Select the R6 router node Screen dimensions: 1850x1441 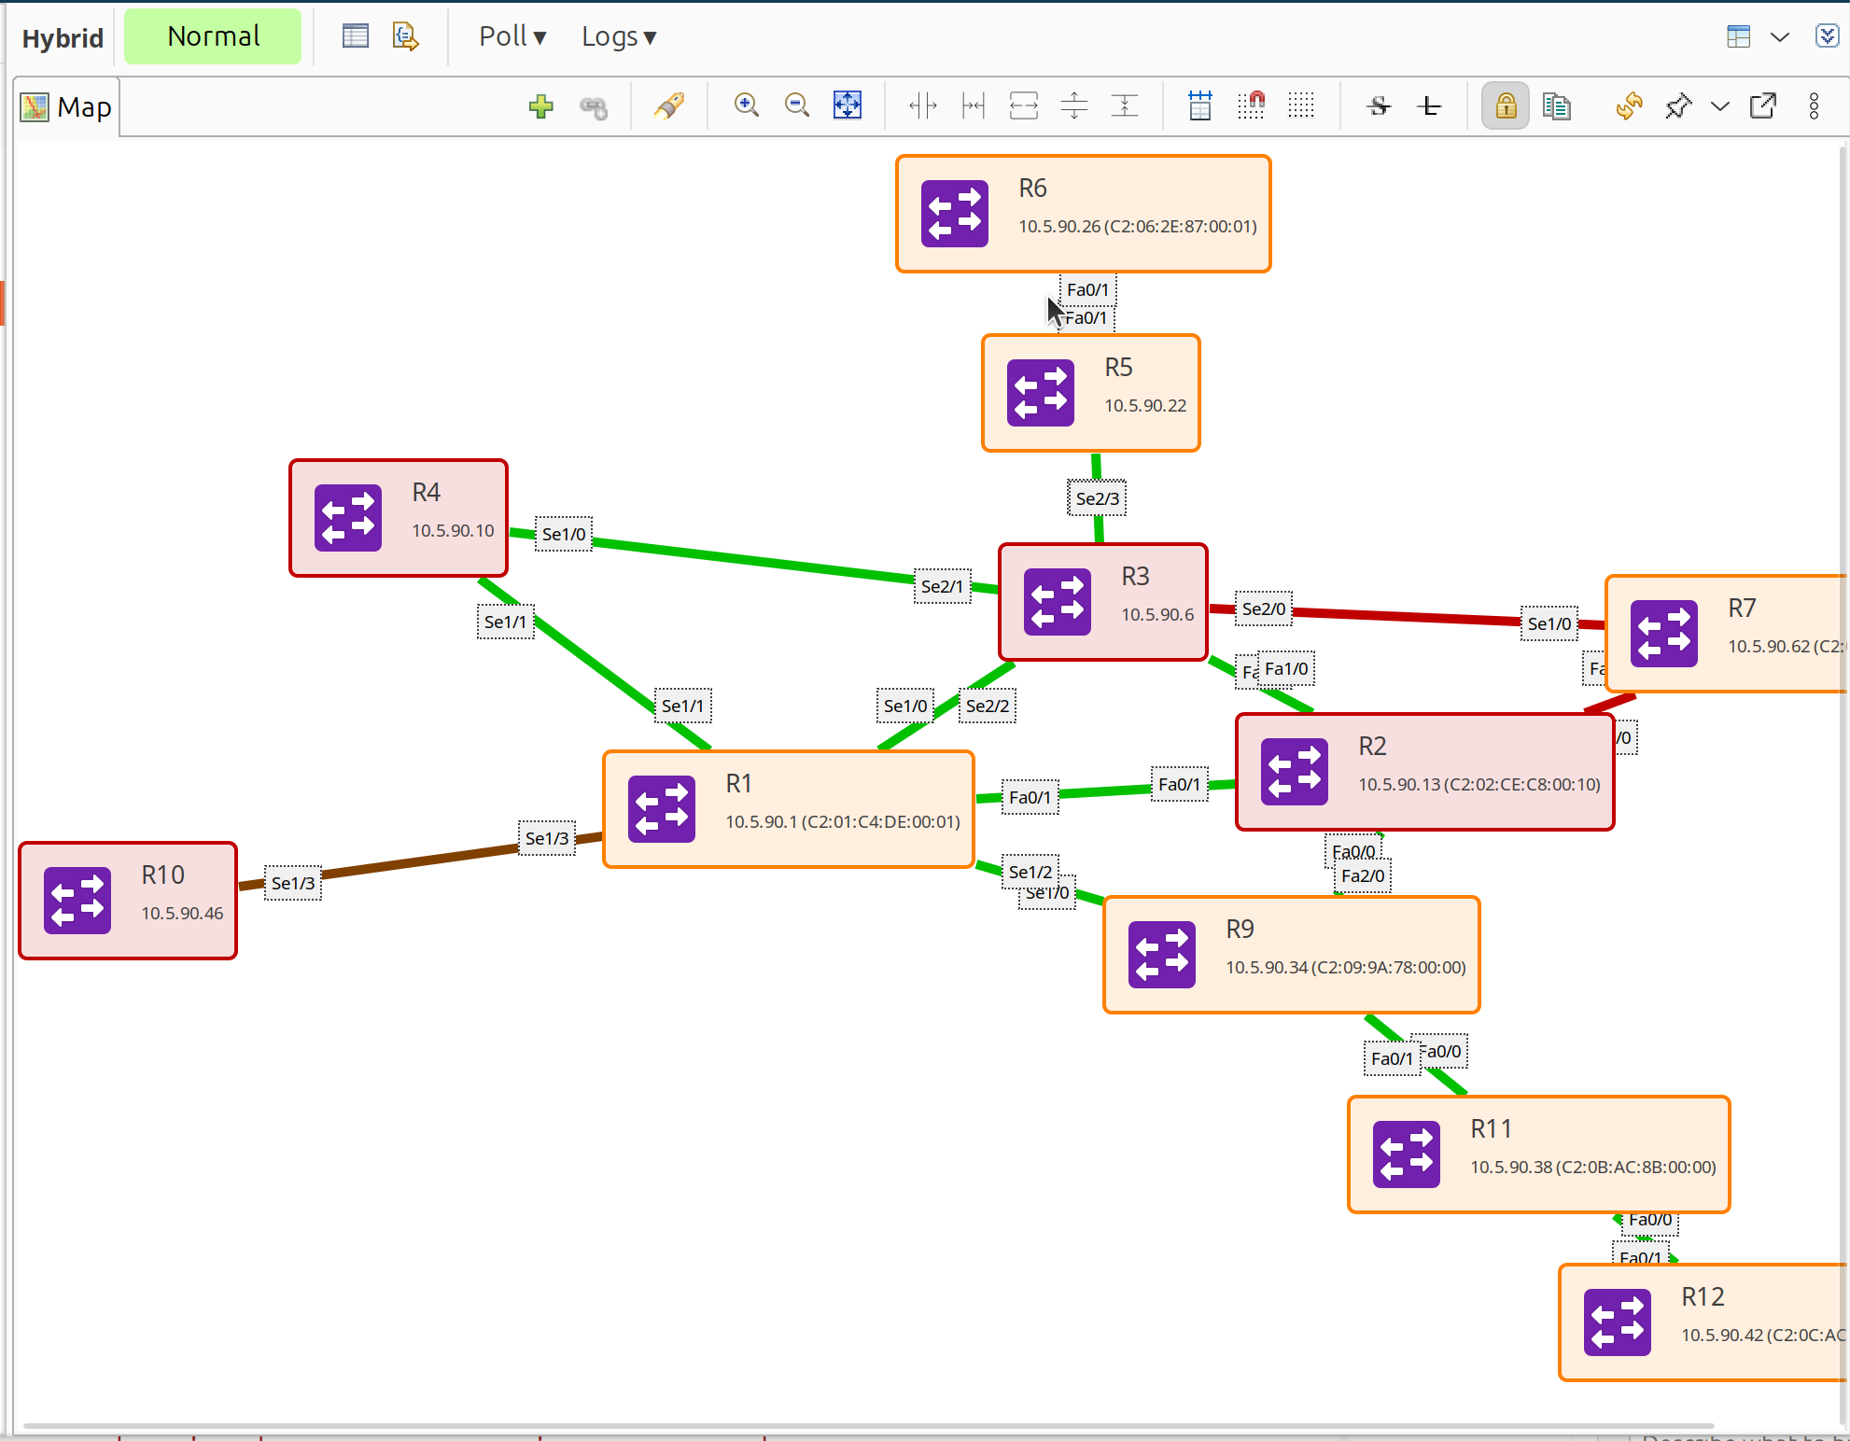[1083, 214]
